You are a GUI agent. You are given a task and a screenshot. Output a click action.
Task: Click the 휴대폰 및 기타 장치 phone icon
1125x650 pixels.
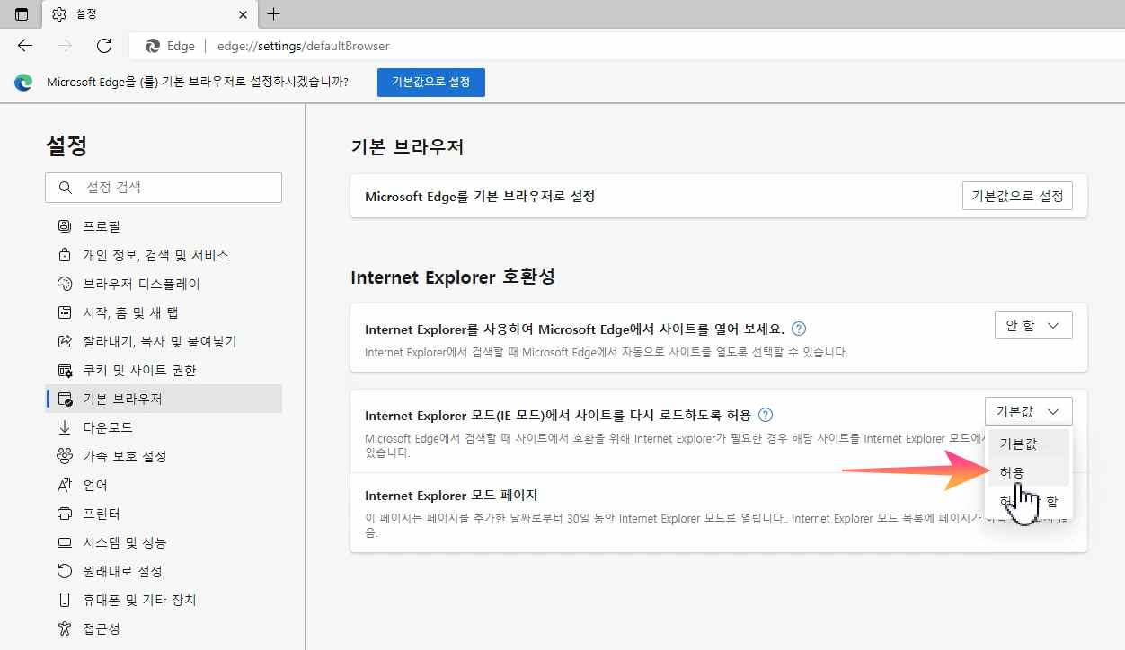pyautogui.click(x=65, y=600)
